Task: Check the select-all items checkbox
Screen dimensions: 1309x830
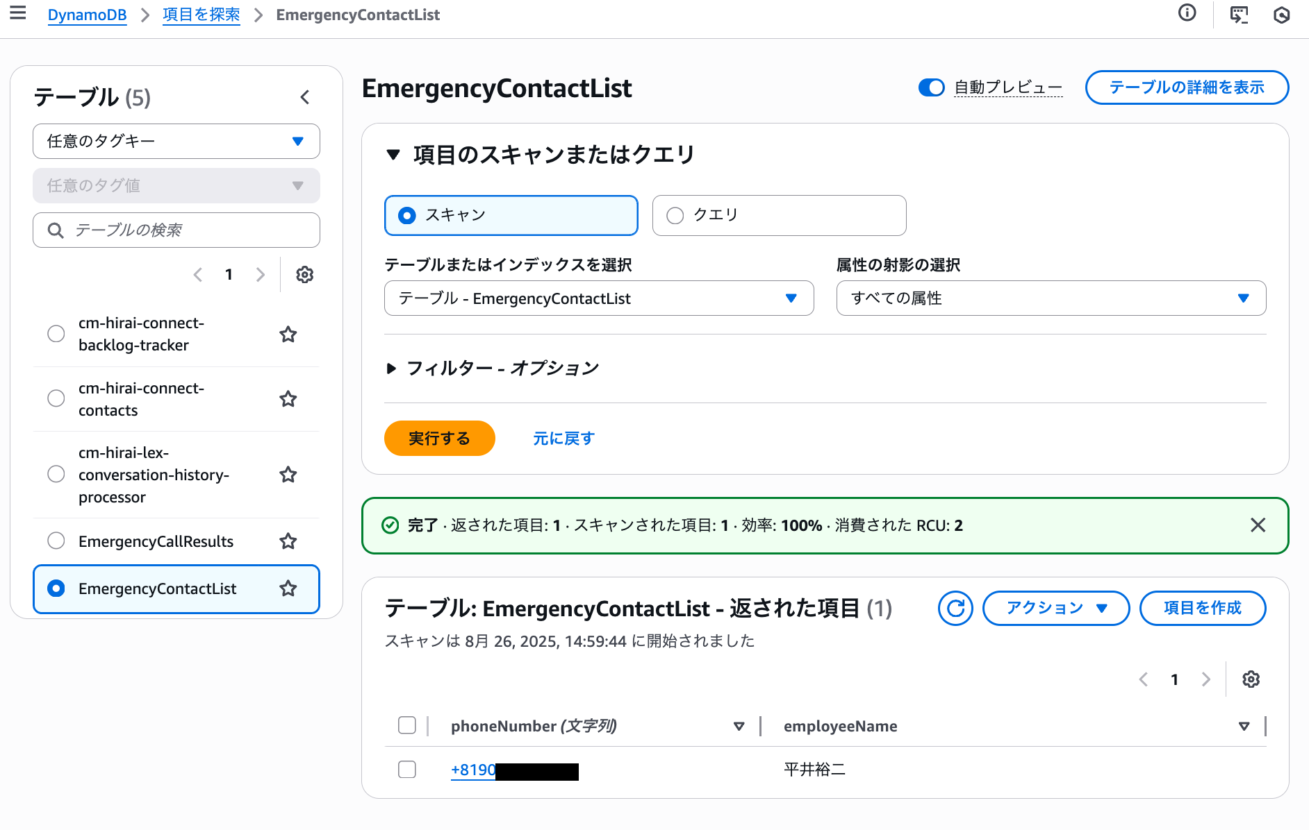Action: (407, 726)
